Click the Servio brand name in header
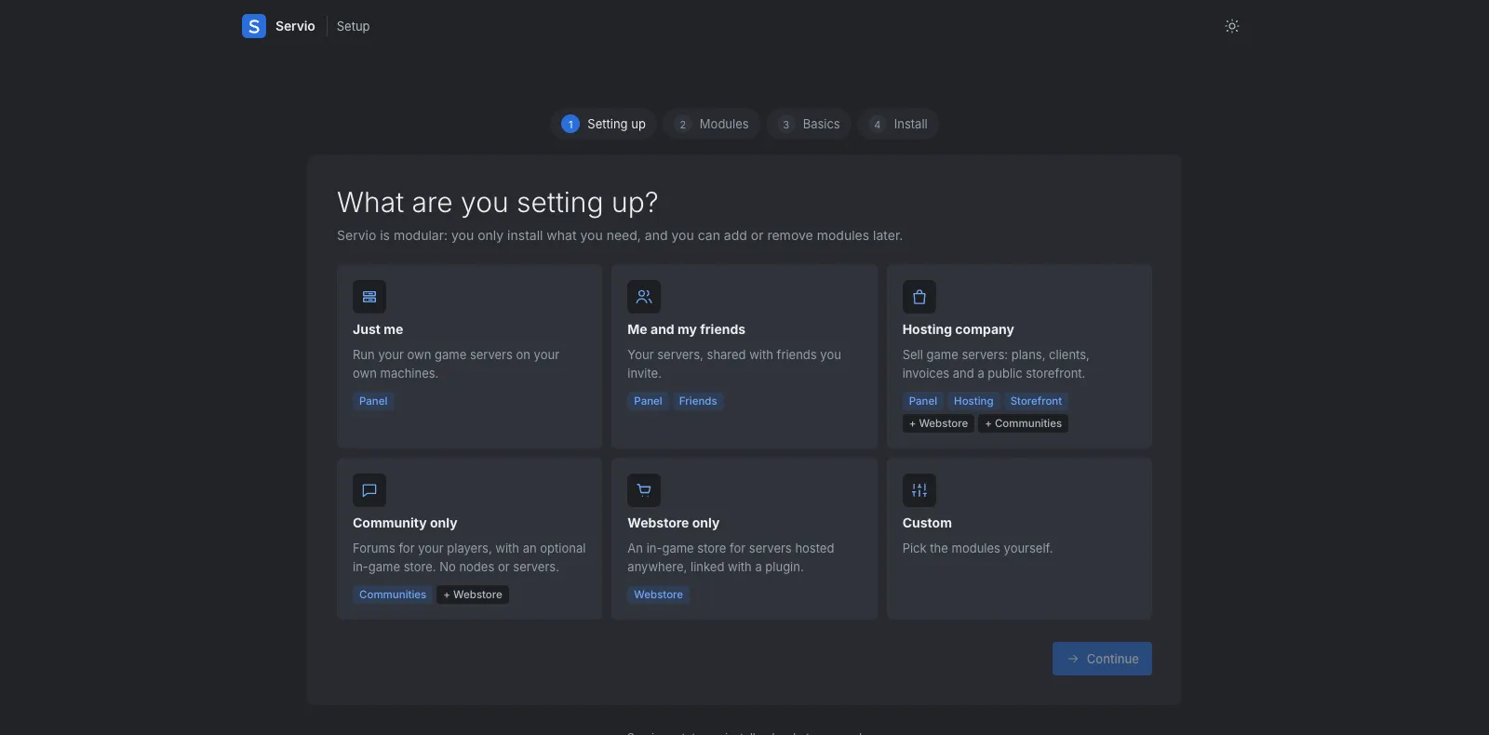Image resolution: width=1489 pixels, height=735 pixels. (295, 26)
